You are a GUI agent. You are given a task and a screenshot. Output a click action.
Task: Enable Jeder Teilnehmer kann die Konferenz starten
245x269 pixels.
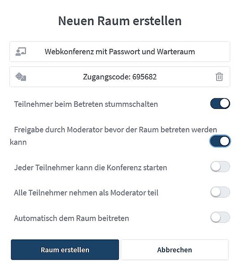click(x=220, y=167)
